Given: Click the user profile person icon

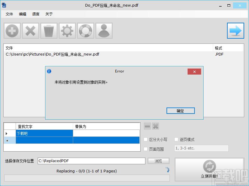Looking at the screenshot, I should pos(104,30).
